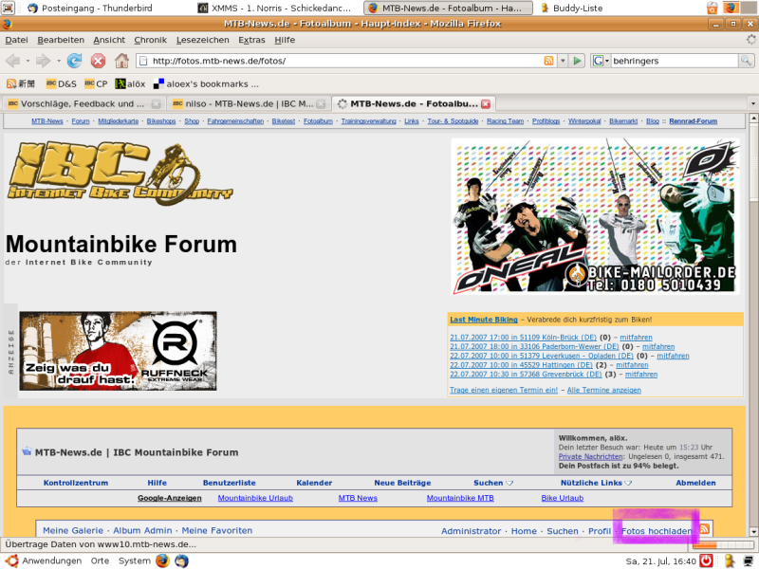Run the search with the magnifier icon
Image resolution: width=759 pixels, height=569 pixels.
746,61
